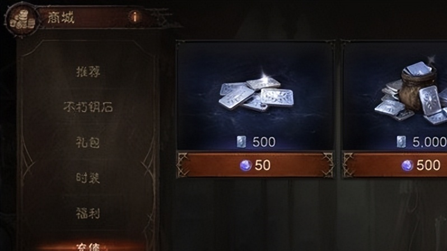Select the 福利 rewards category
This screenshot has height=251, width=447.
88,213
